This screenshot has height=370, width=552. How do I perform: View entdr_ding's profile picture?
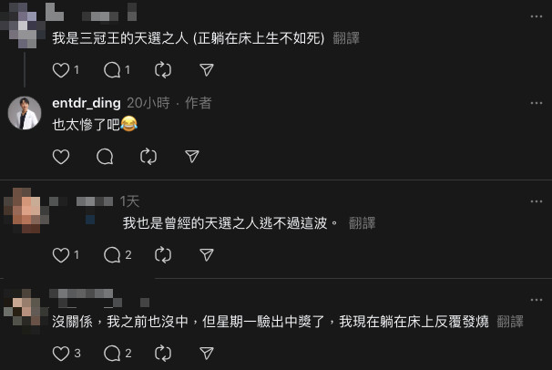coord(25,113)
